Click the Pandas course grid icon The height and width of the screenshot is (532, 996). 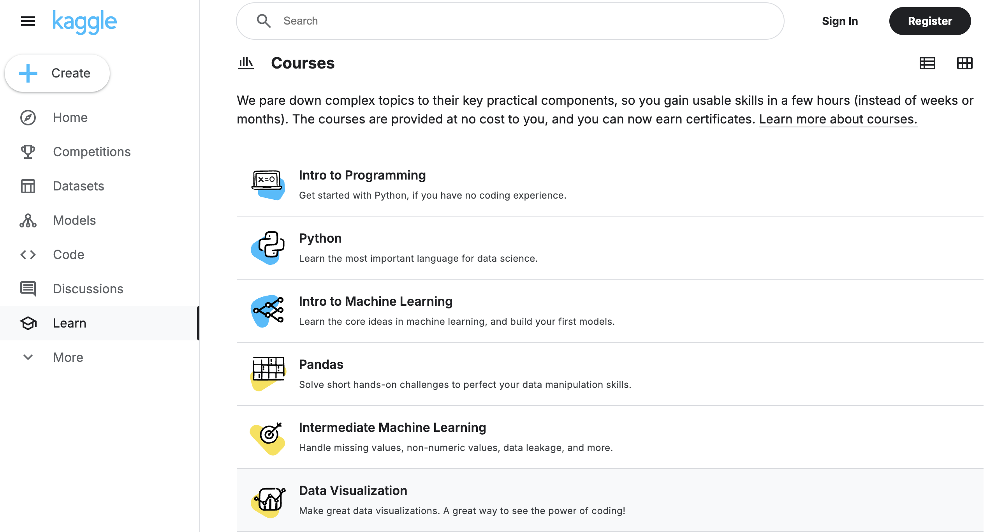[x=268, y=373]
